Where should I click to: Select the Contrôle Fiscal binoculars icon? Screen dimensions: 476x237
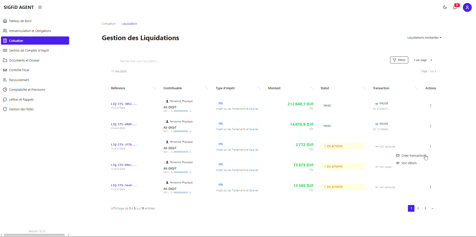point(4,70)
